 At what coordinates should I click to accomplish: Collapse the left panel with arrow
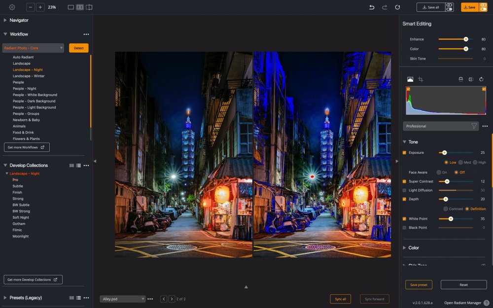click(95, 161)
